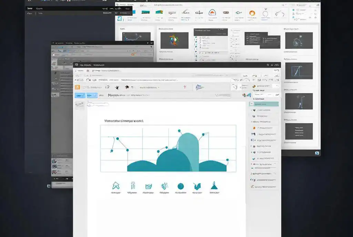Click the orange square icon in the front window toolbar
The width and height of the screenshot is (353, 237).
(77, 87)
